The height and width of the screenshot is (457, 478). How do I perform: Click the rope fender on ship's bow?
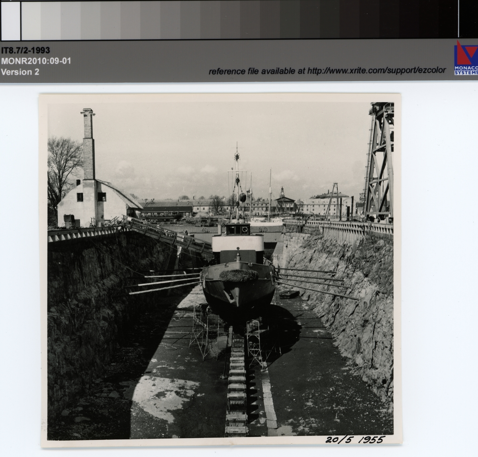pyautogui.click(x=239, y=275)
